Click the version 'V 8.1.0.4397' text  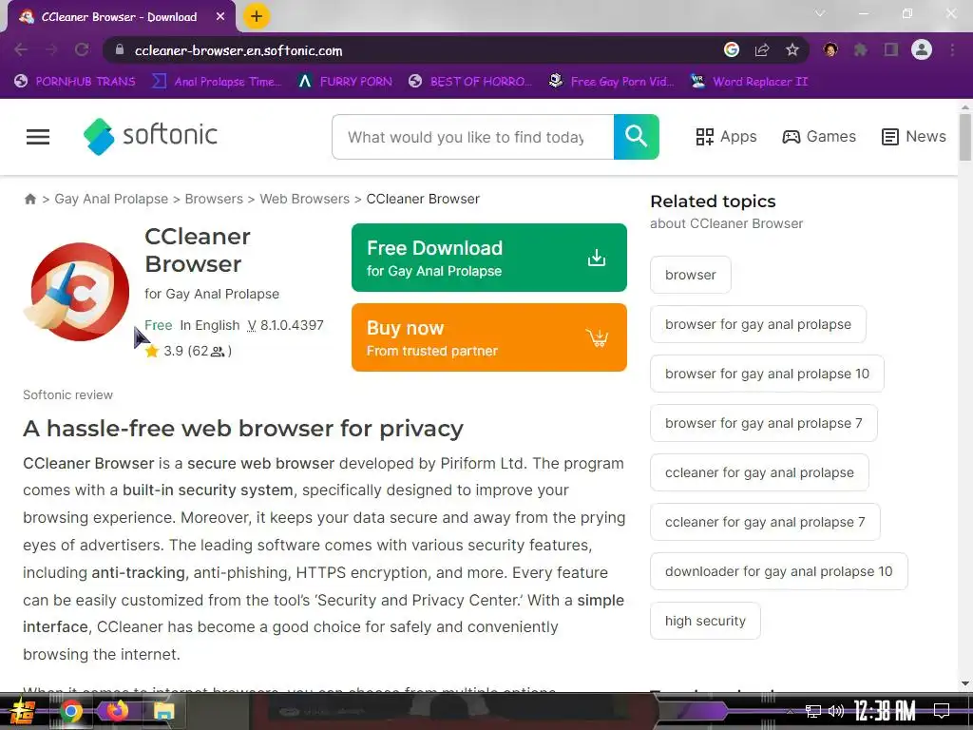coord(285,325)
